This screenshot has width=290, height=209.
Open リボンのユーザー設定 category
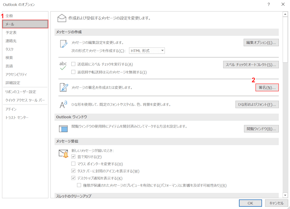click(25, 92)
